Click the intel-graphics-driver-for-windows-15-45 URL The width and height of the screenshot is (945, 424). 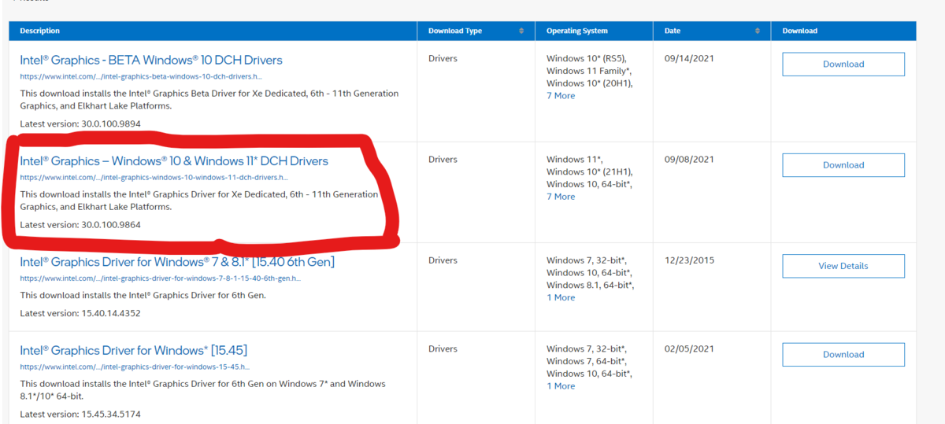[x=135, y=367]
